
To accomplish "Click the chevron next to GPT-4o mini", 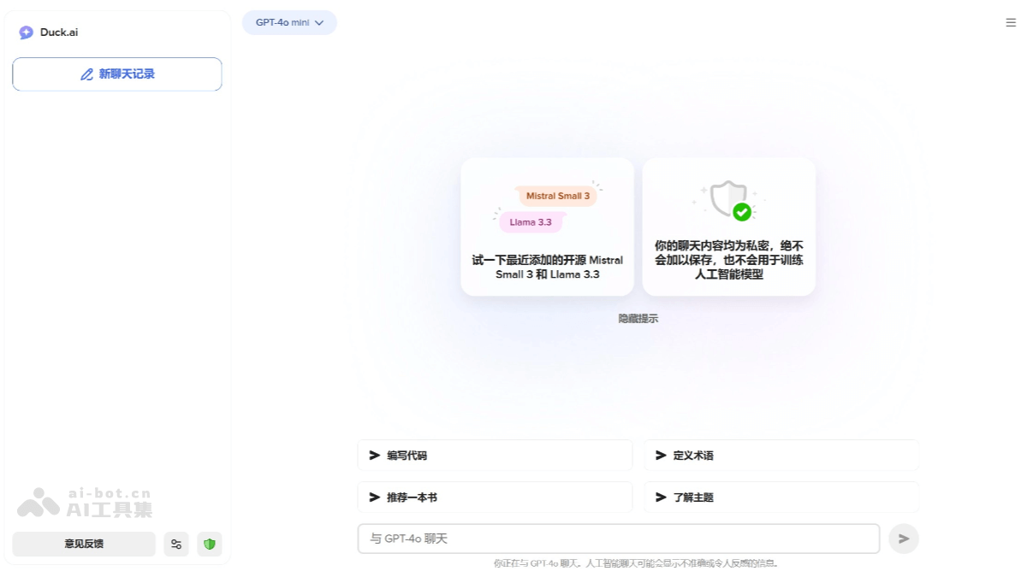I will point(320,23).
